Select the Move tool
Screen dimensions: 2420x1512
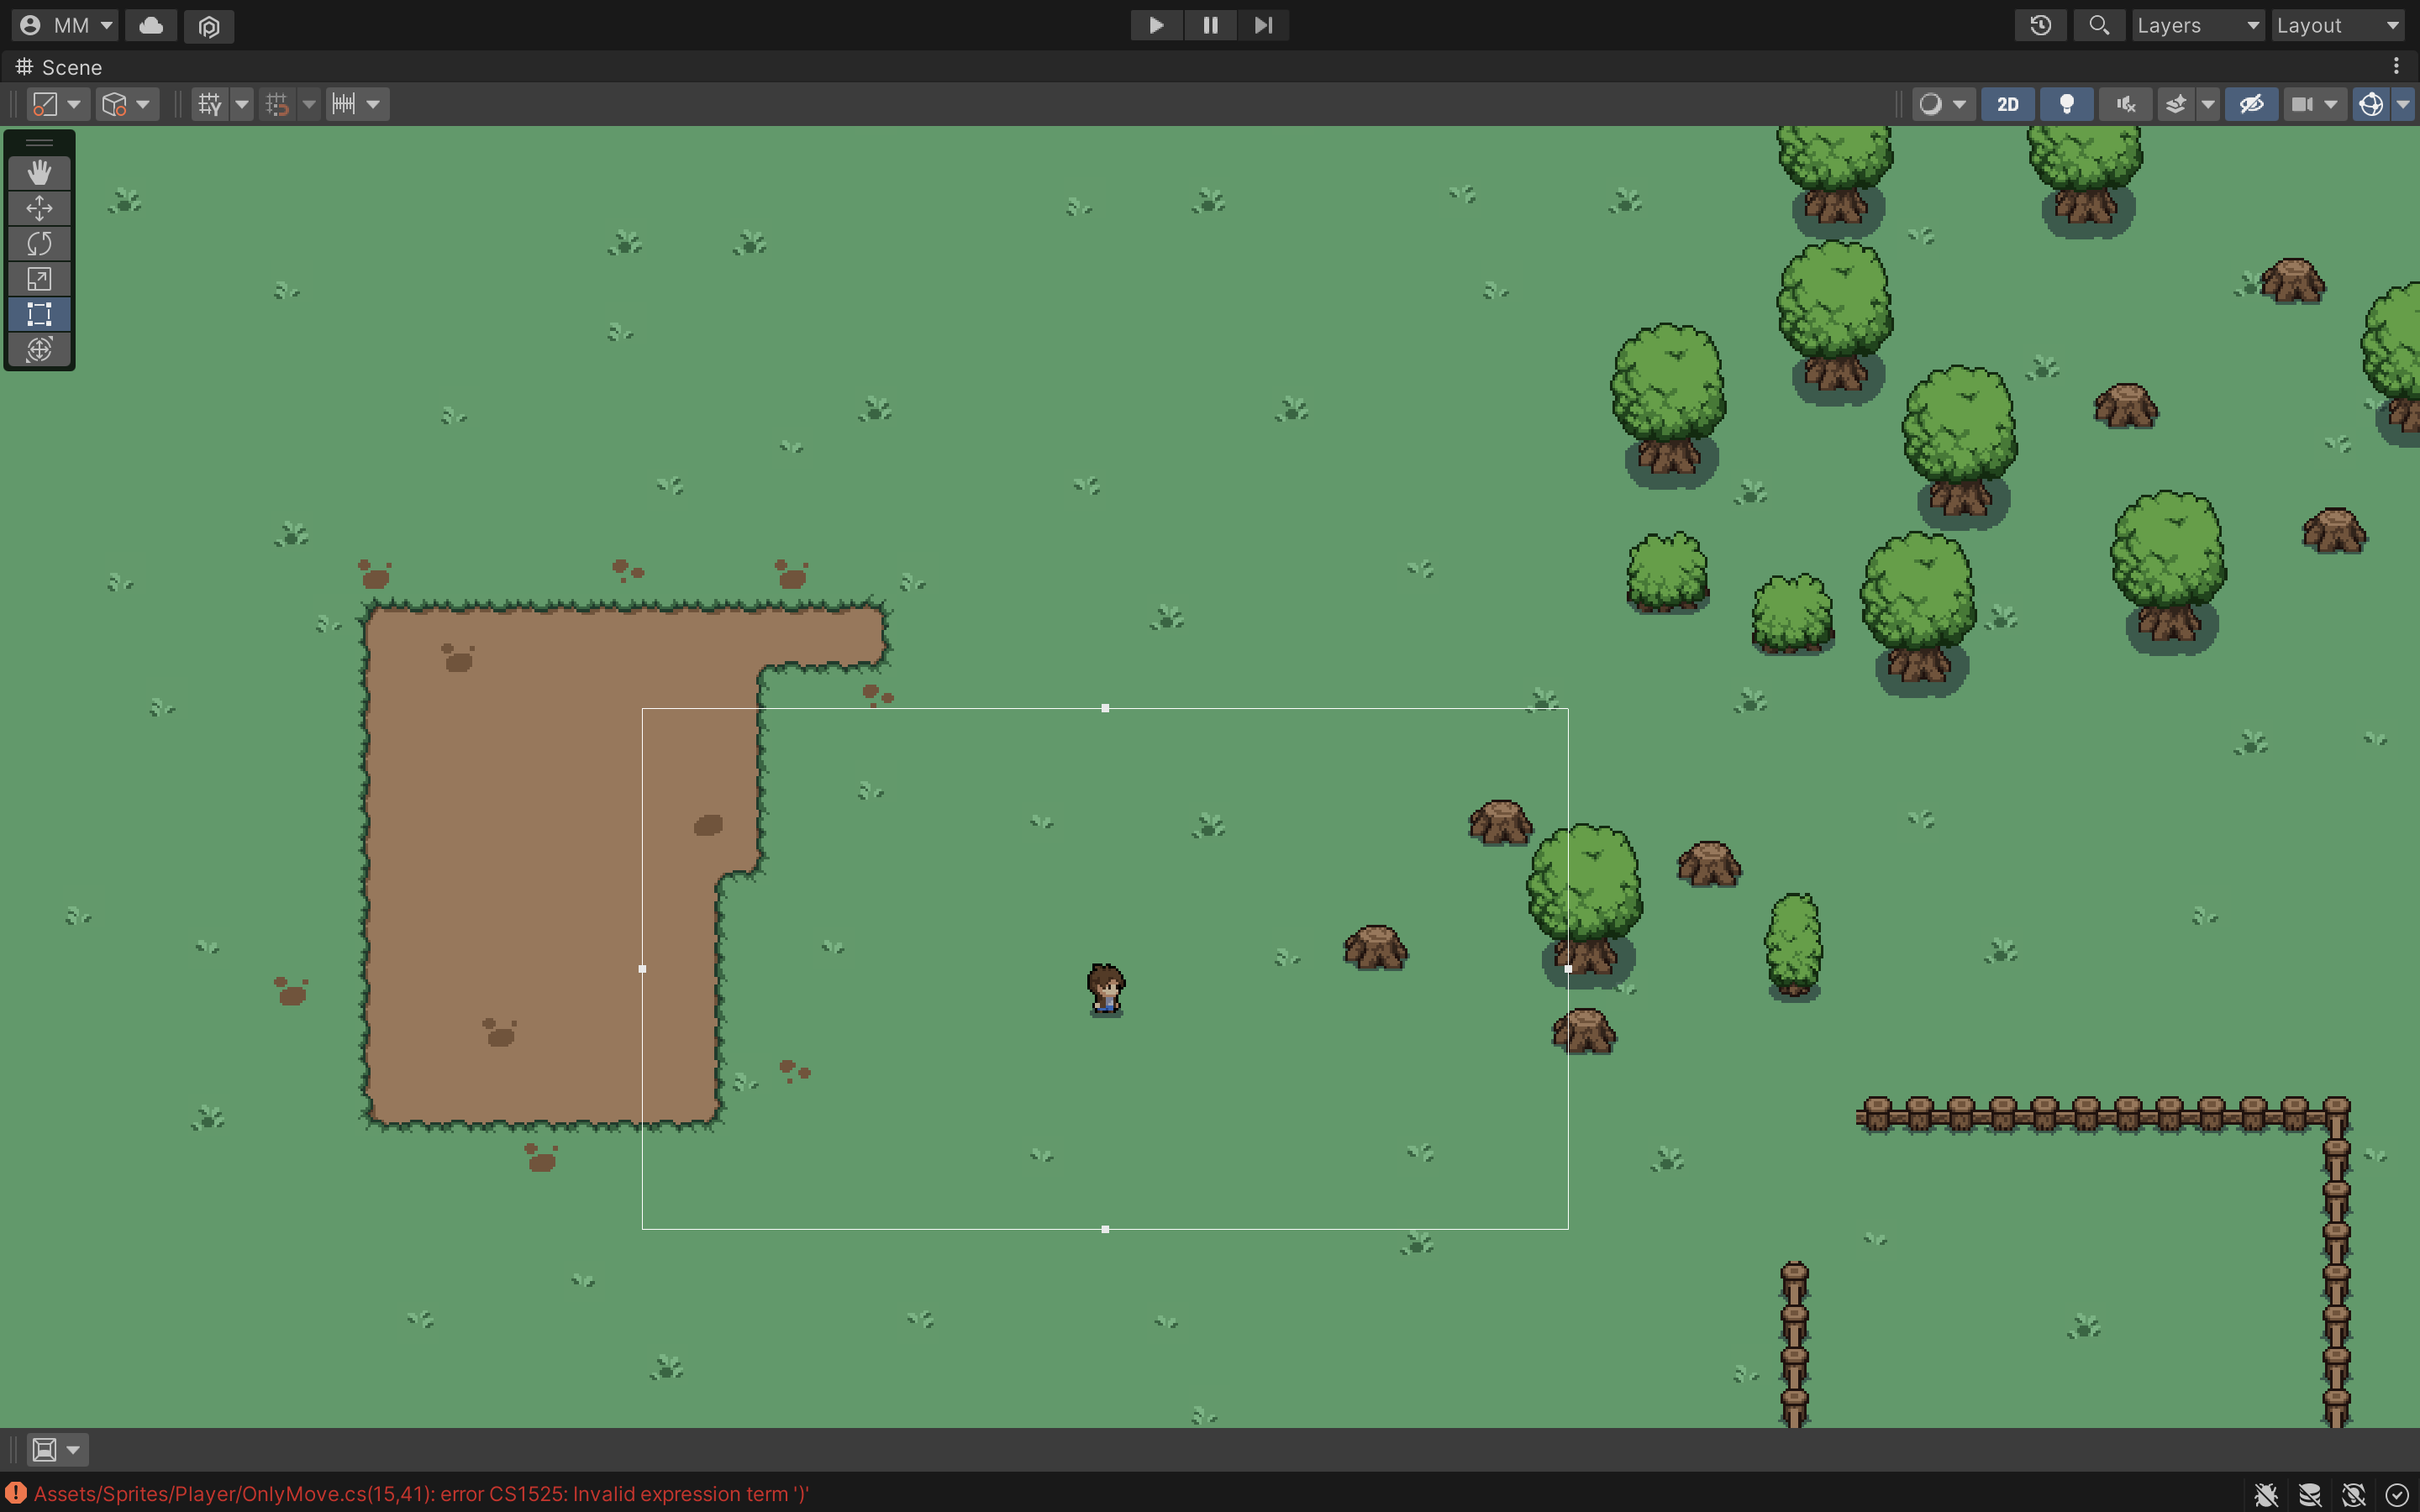[39, 208]
